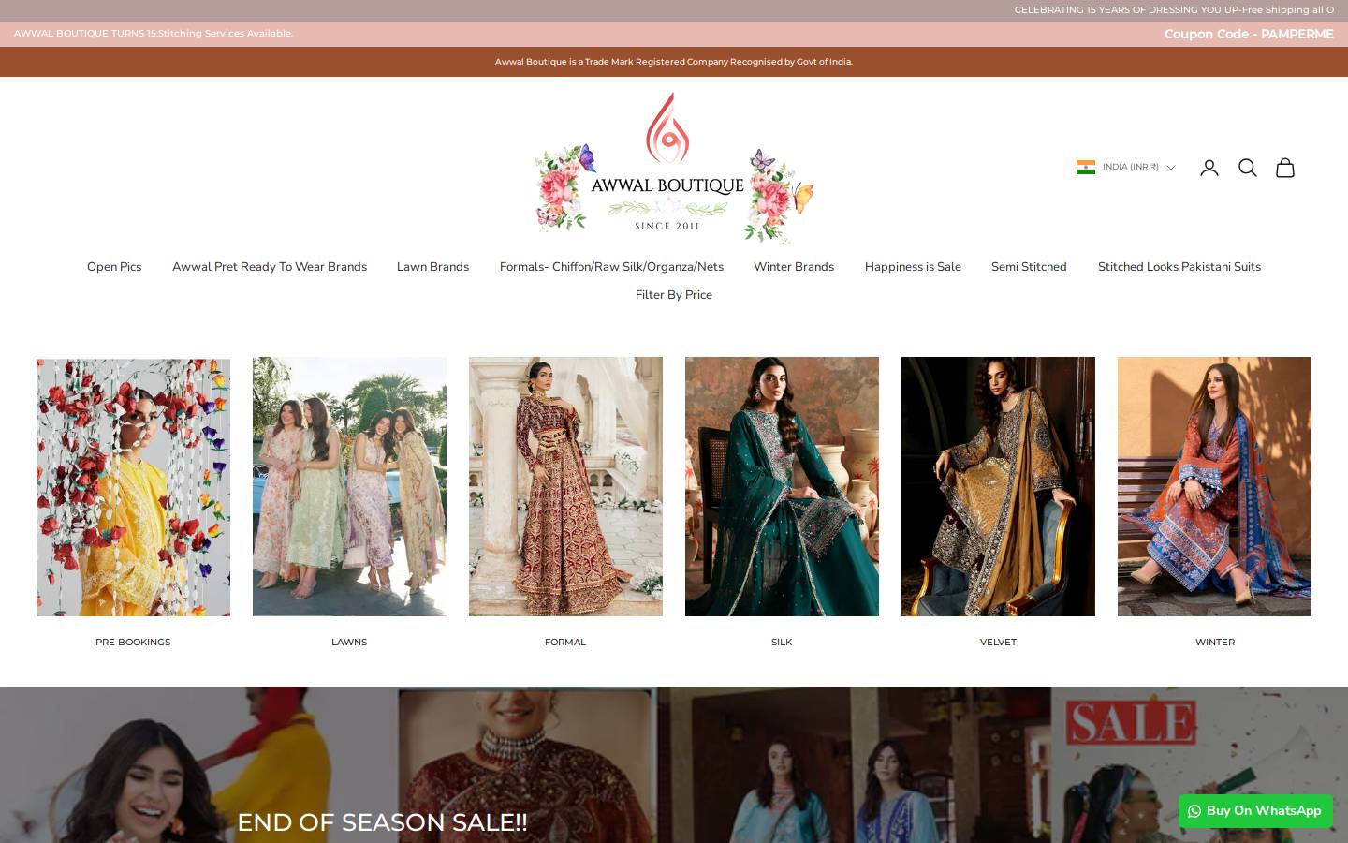Click the Celebrating 15 Years announcement text
The height and width of the screenshot is (843, 1348).
pos(1174,10)
